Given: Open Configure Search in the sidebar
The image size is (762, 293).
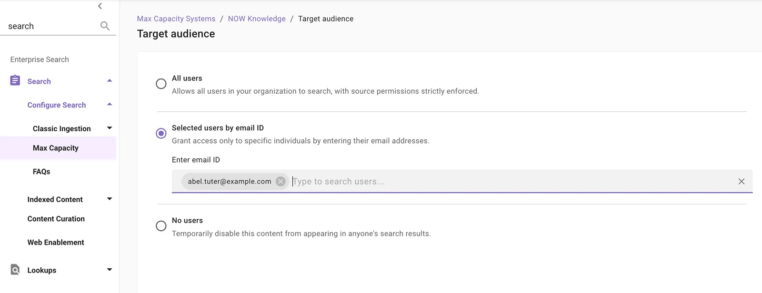Looking at the screenshot, I should [x=57, y=105].
